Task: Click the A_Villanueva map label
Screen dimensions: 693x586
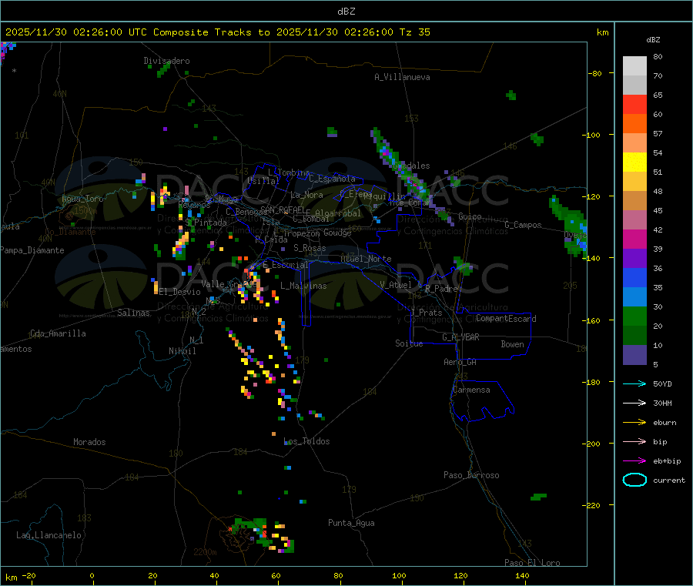Action: coord(402,77)
